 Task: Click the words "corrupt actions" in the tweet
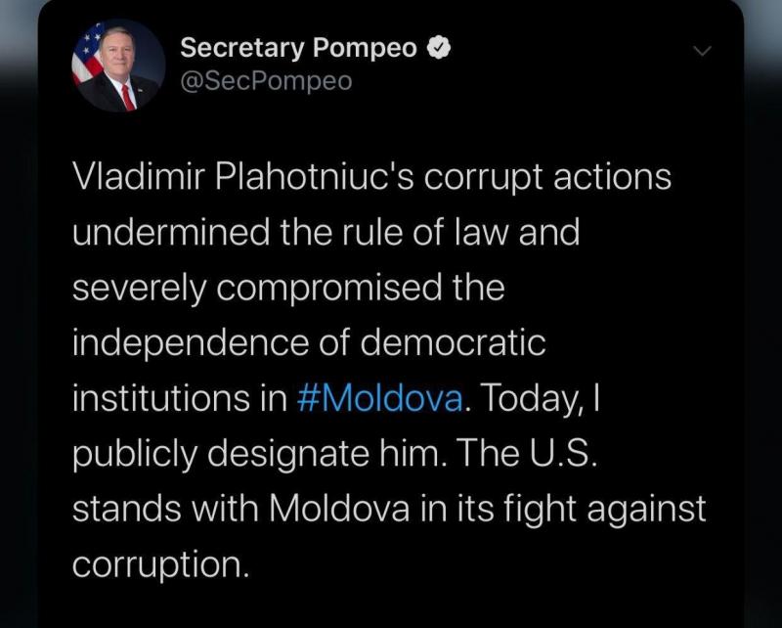(x=547, y=178)
